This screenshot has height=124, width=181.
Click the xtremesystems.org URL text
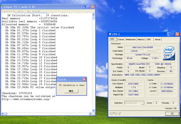coord(26,99)
